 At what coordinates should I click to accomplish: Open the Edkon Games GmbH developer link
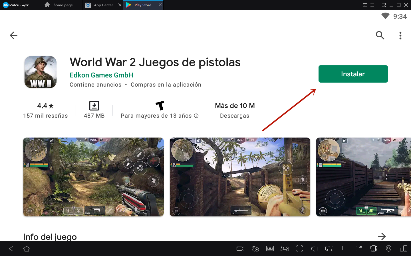click(101, 75)
